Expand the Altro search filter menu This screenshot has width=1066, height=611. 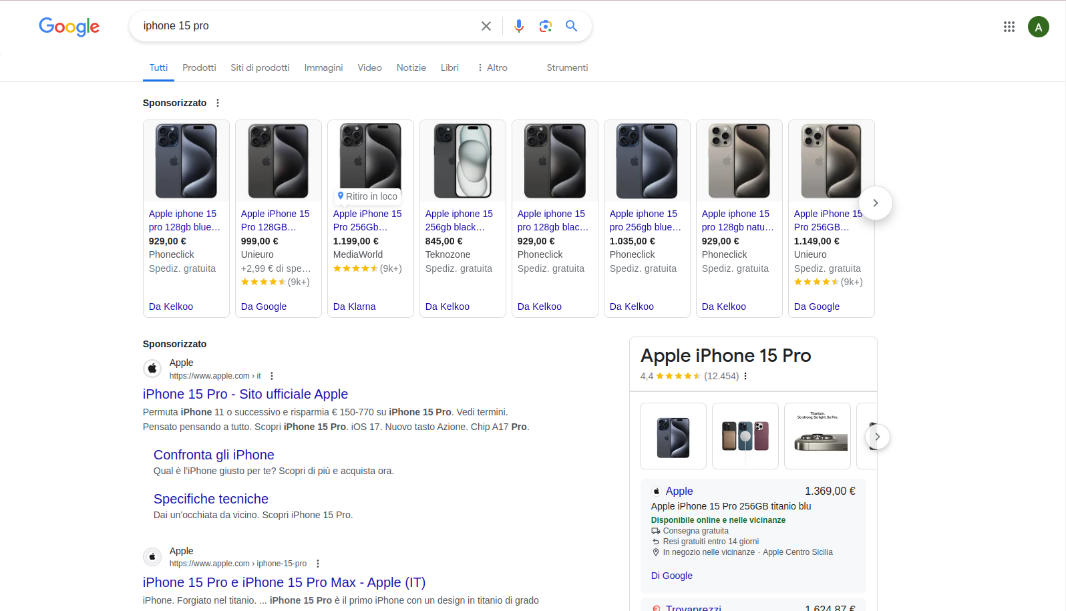tap(492, 67)
